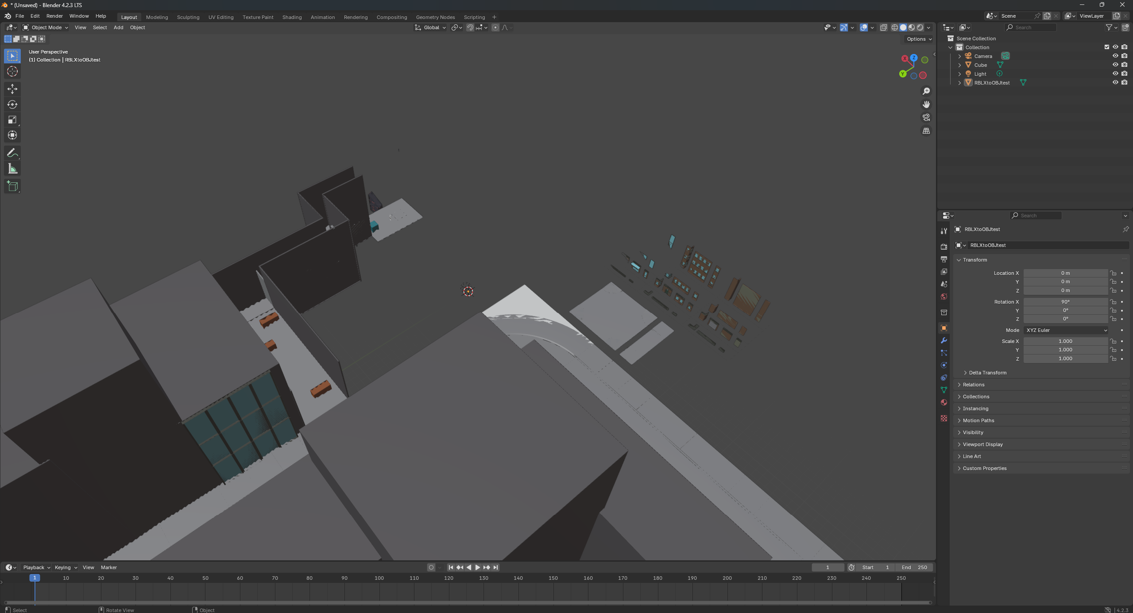Select the Measure tool
Screen dimensions: 1133x613
pos(12,169)
